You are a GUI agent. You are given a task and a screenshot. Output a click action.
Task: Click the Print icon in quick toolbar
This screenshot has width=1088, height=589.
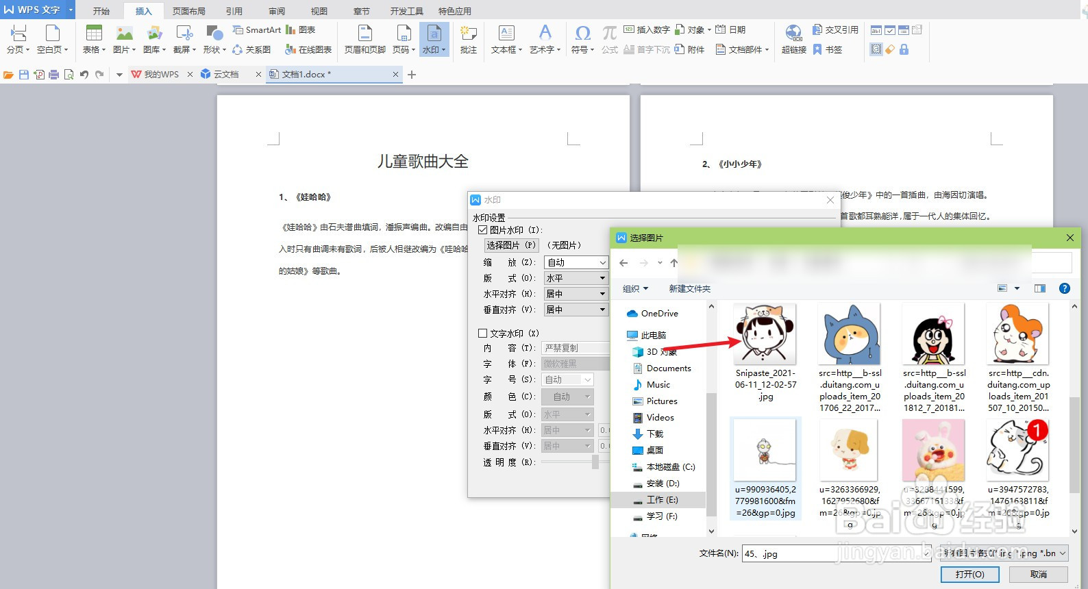54,75
